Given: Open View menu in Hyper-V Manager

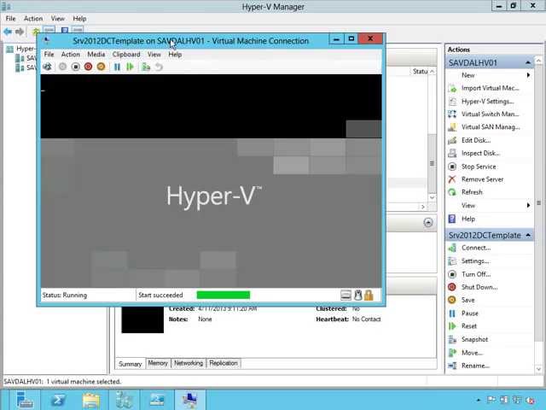Looking at the screenshot, I should click(57, 19).
